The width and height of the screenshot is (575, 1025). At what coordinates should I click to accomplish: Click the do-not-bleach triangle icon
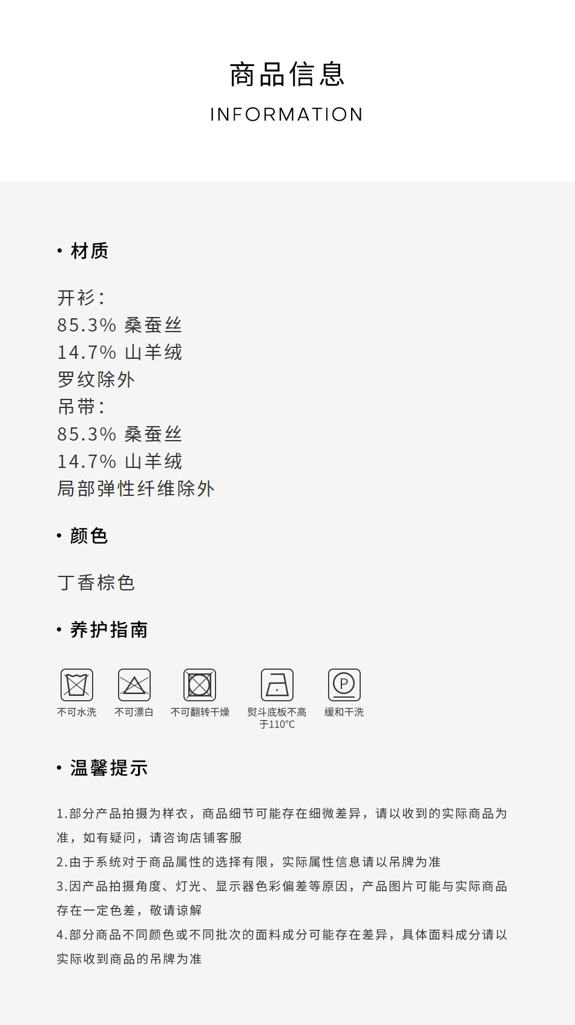click(134, 685)
